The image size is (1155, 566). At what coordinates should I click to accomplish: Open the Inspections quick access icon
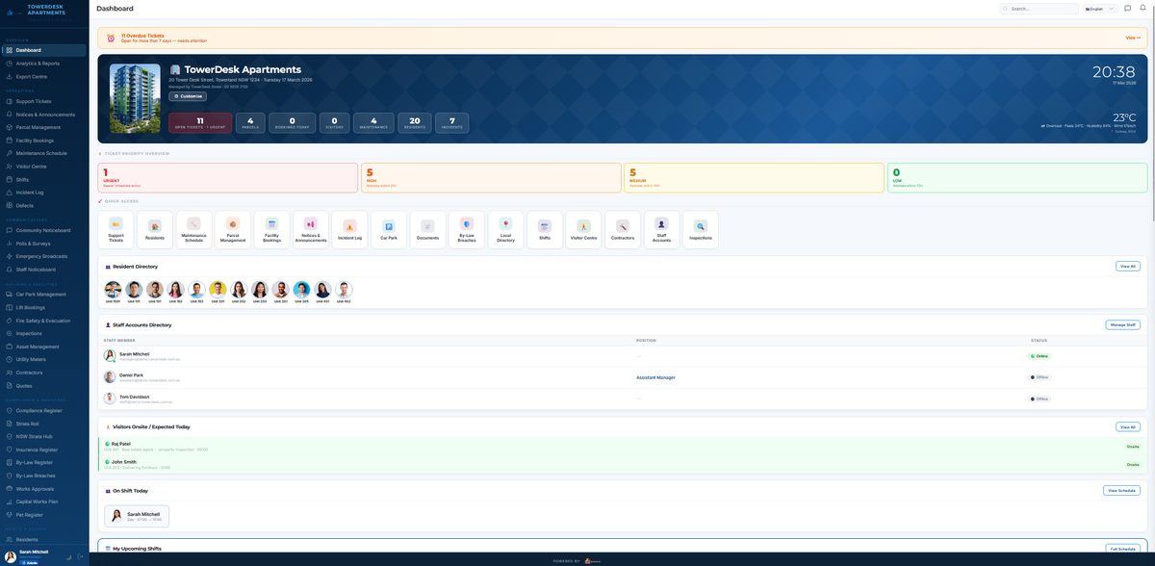(697, 227)
